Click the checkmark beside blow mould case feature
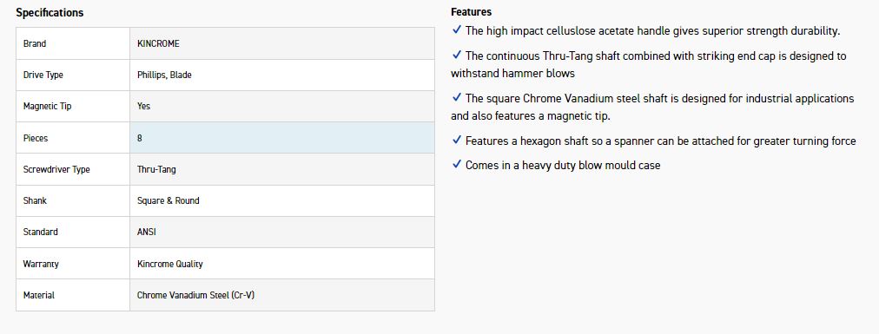Image resolution: width=879 pixels, height=334 pixels. point(456,165)
